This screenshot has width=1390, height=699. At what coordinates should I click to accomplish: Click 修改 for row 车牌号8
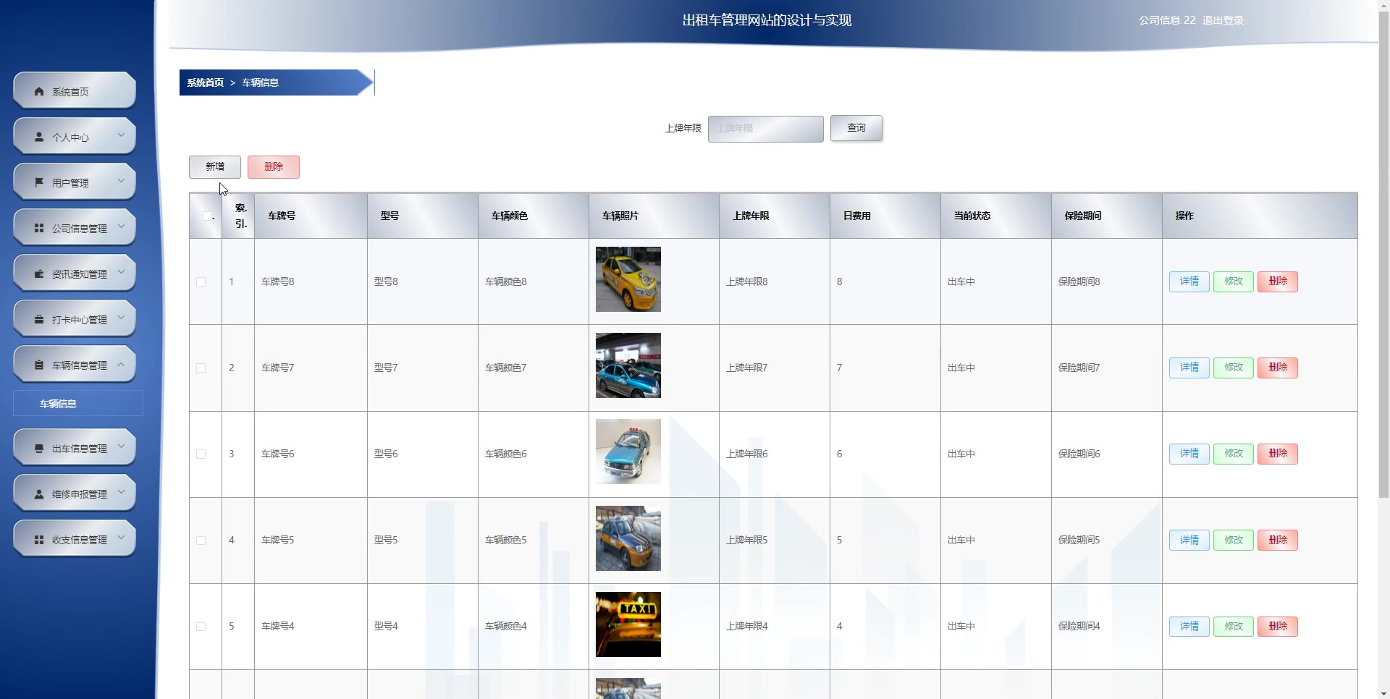click(x=1234, y=281)
